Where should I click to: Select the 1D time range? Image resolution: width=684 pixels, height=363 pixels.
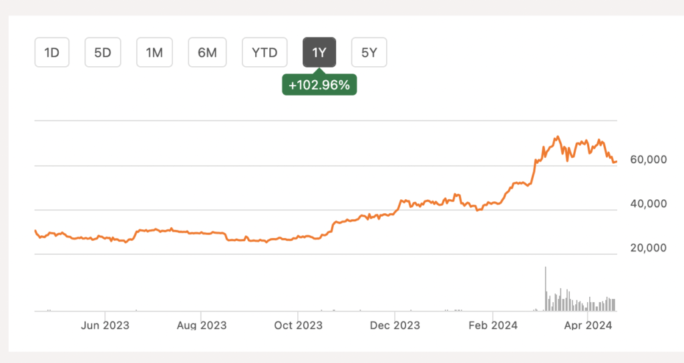click(x=52, y=53)
